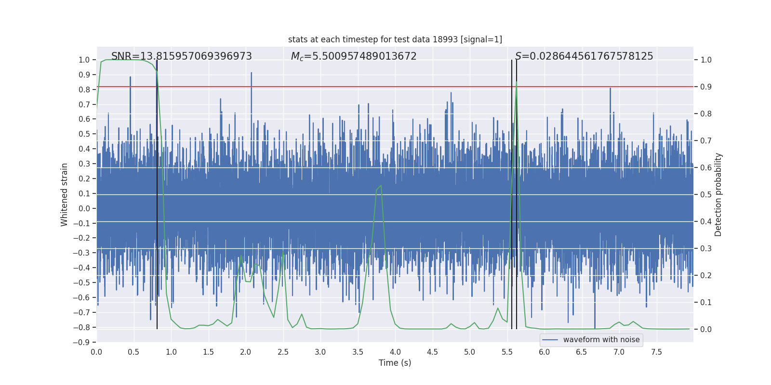This screenshot has width=771, height=385.
Task: Click the −0.2 tick on the whitened strain axis
Action: (x=81, y=238)
